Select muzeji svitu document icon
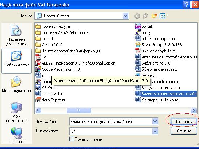The image size is (199, 149). (38, 94)
